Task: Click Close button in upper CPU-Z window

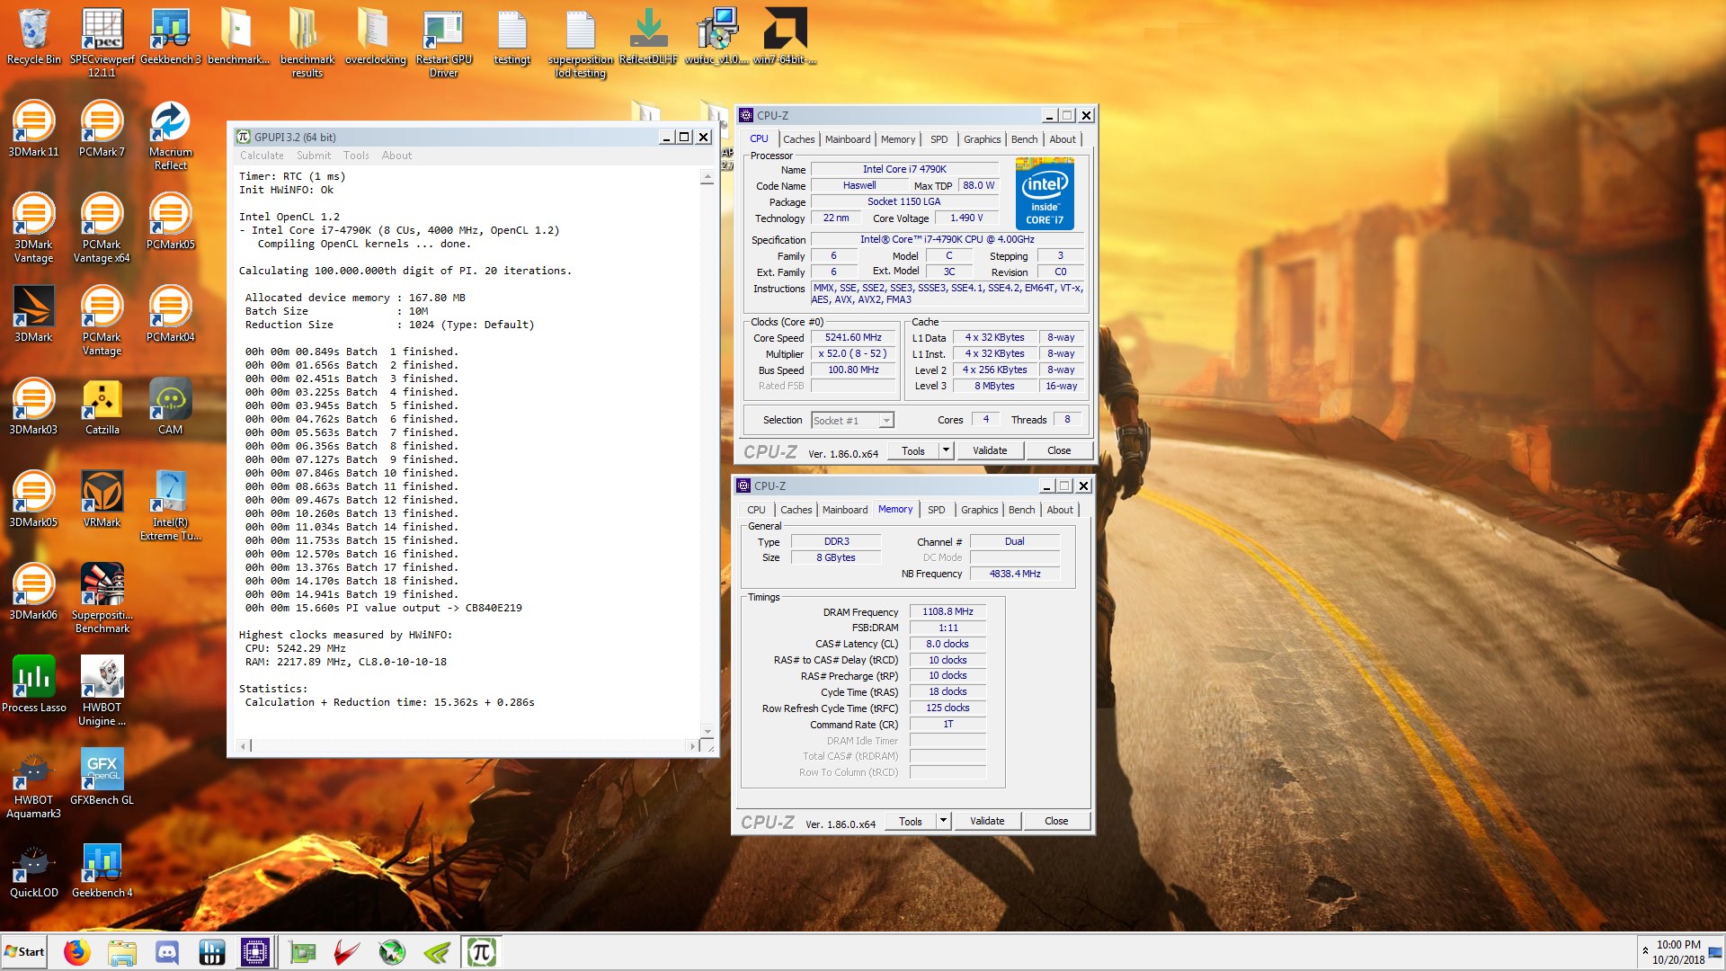Action: 1059,450
